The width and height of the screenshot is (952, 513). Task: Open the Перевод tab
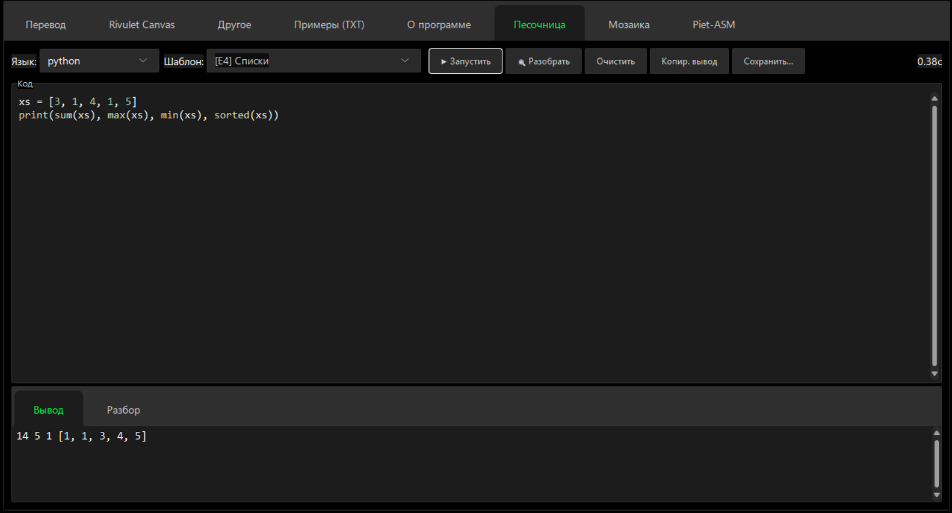pos(46,24)
